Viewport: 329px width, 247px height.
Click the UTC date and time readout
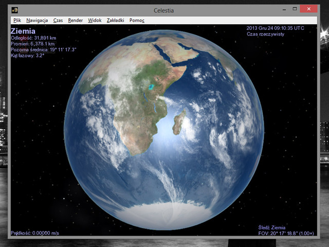coord(276,28)
